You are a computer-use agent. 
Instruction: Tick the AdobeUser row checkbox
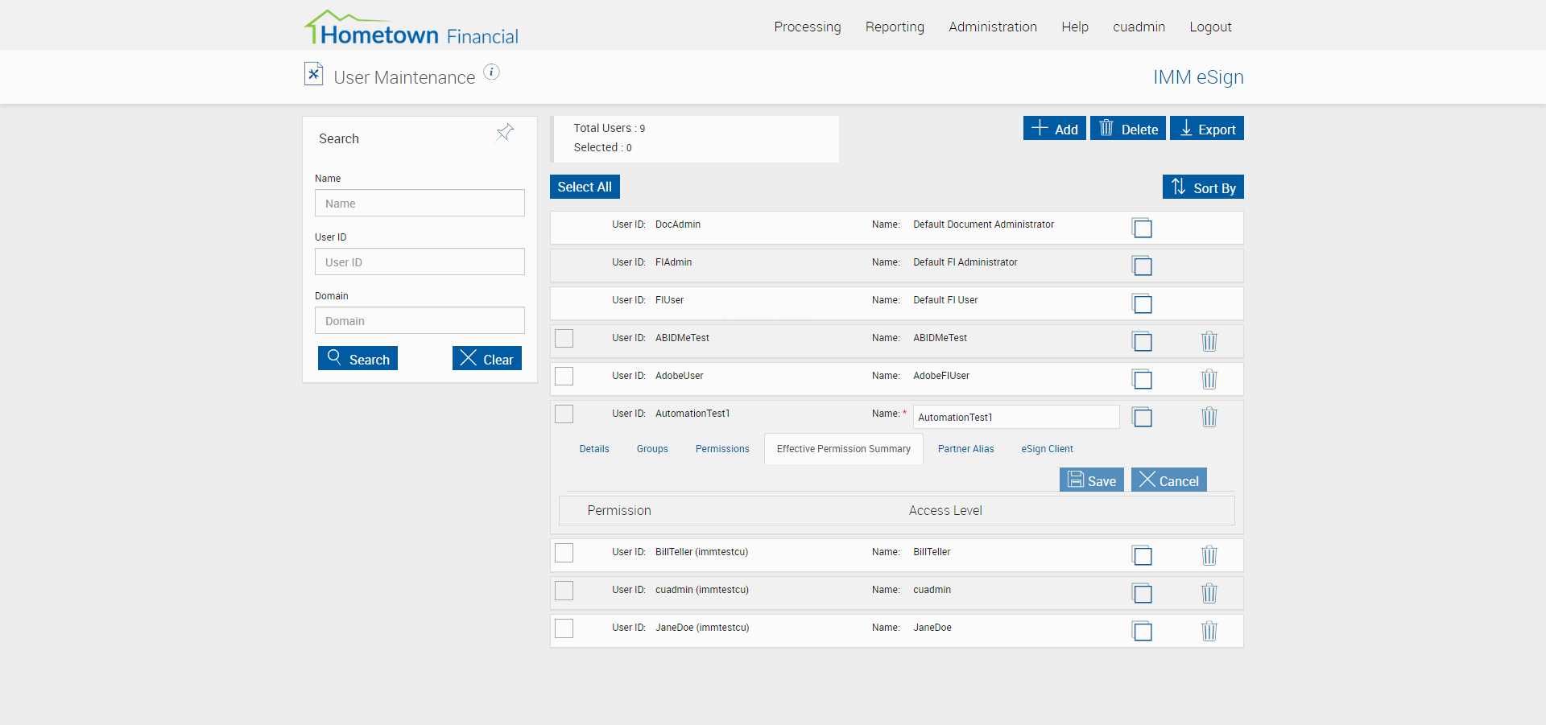[x=564, y=376]
